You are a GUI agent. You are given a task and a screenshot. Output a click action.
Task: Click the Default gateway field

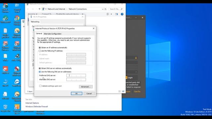point(76,62)
